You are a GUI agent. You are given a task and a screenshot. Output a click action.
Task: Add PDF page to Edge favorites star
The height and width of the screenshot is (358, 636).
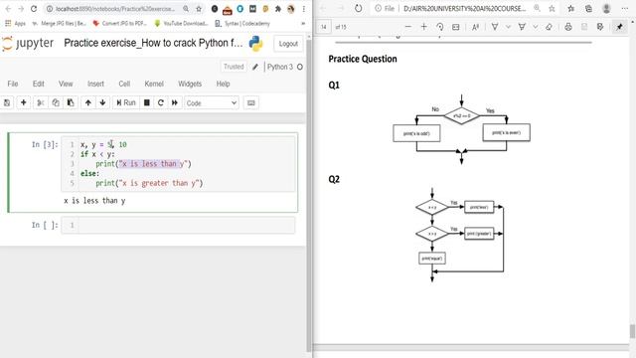(552, 9)
